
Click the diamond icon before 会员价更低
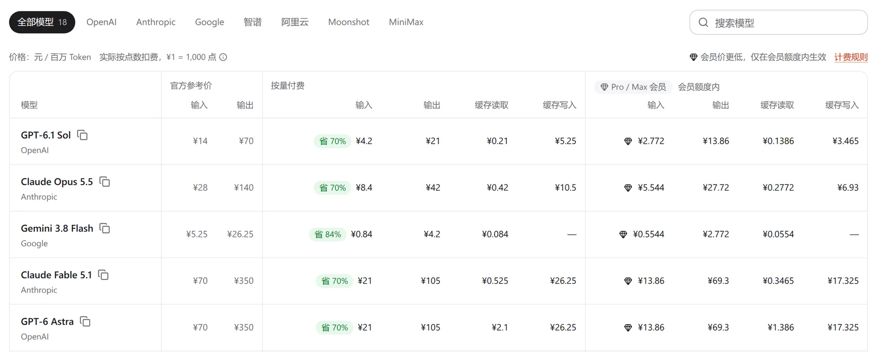[693, 57]
